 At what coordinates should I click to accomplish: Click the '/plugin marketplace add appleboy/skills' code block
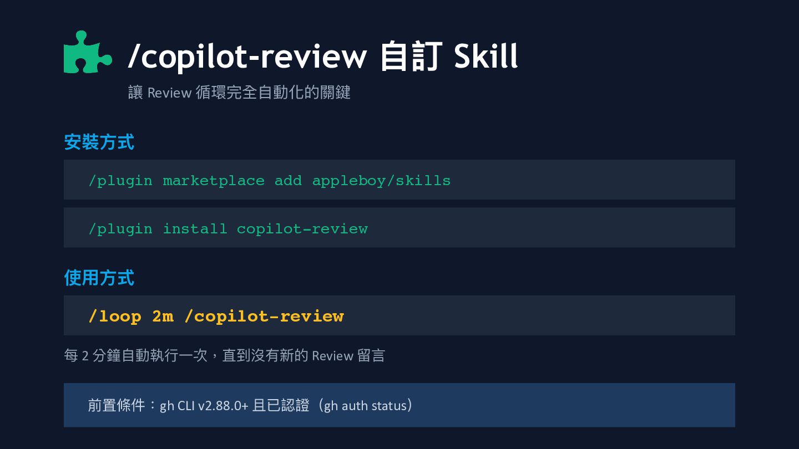pyautogui.click(x=399, y=180)
